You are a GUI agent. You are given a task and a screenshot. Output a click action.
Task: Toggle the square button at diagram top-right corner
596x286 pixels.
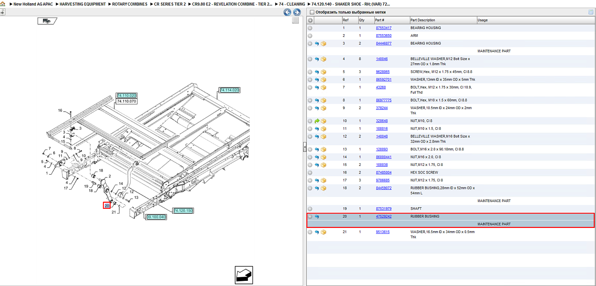tap(295, 21)
